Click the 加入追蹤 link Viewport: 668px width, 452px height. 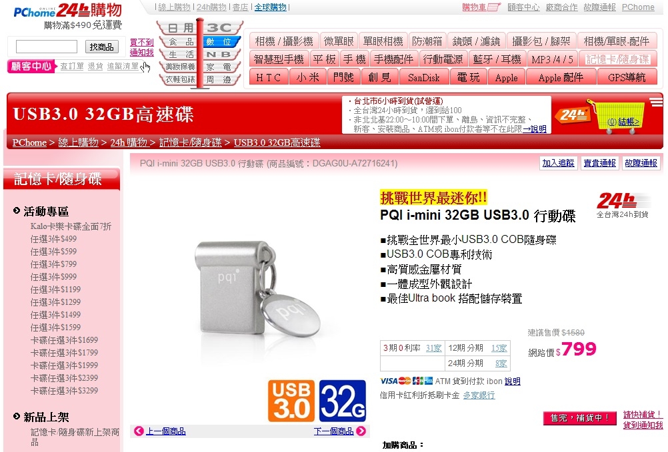pos(558,163)
